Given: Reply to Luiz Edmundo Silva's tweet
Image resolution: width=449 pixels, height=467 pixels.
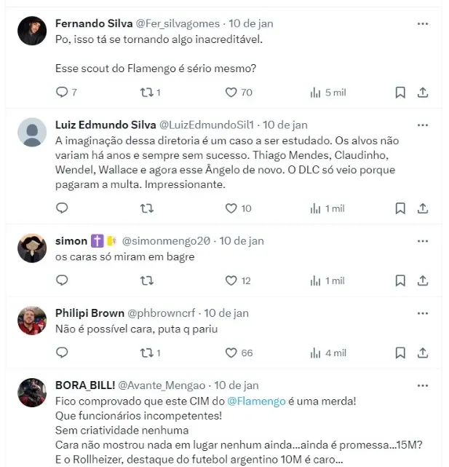Looking at the screenshot, I should pyautogui.click(x=62, y=208).
